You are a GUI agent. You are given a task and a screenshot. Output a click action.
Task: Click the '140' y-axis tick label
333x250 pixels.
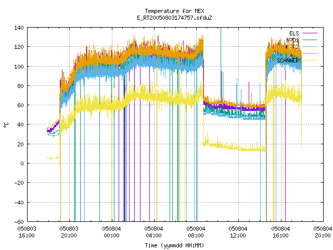pyautogui.click(x=19, y=28)
